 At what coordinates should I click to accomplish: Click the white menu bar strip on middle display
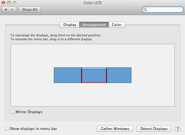click(x=94, y=68)
